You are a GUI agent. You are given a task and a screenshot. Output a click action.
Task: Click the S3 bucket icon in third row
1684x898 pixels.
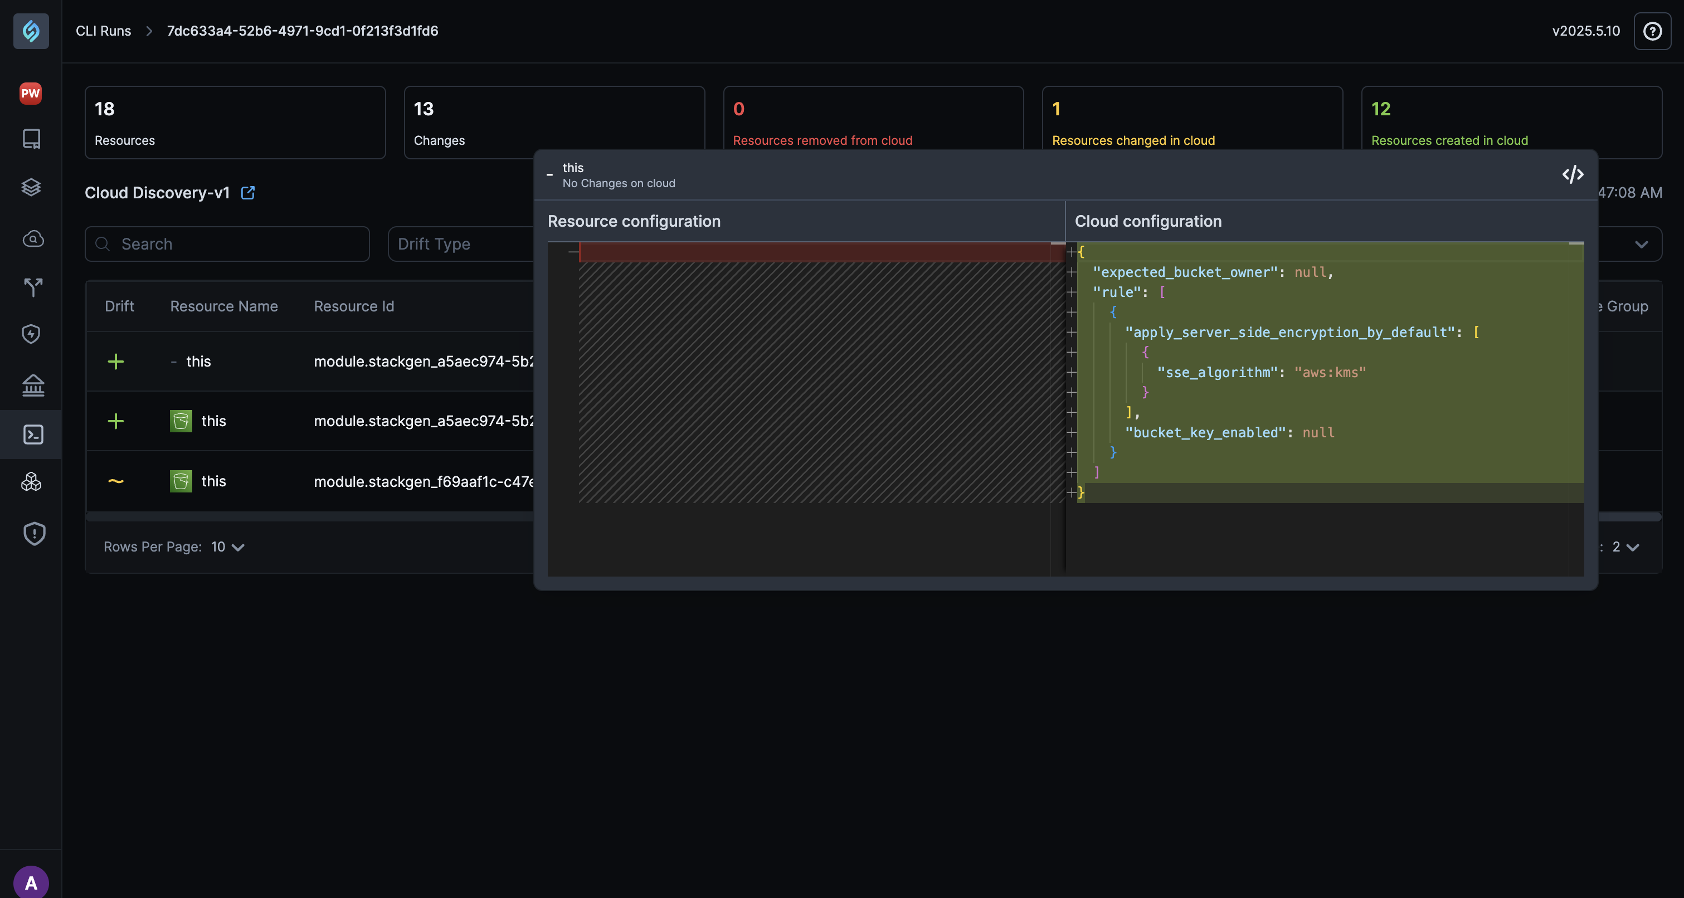[181, 481]
